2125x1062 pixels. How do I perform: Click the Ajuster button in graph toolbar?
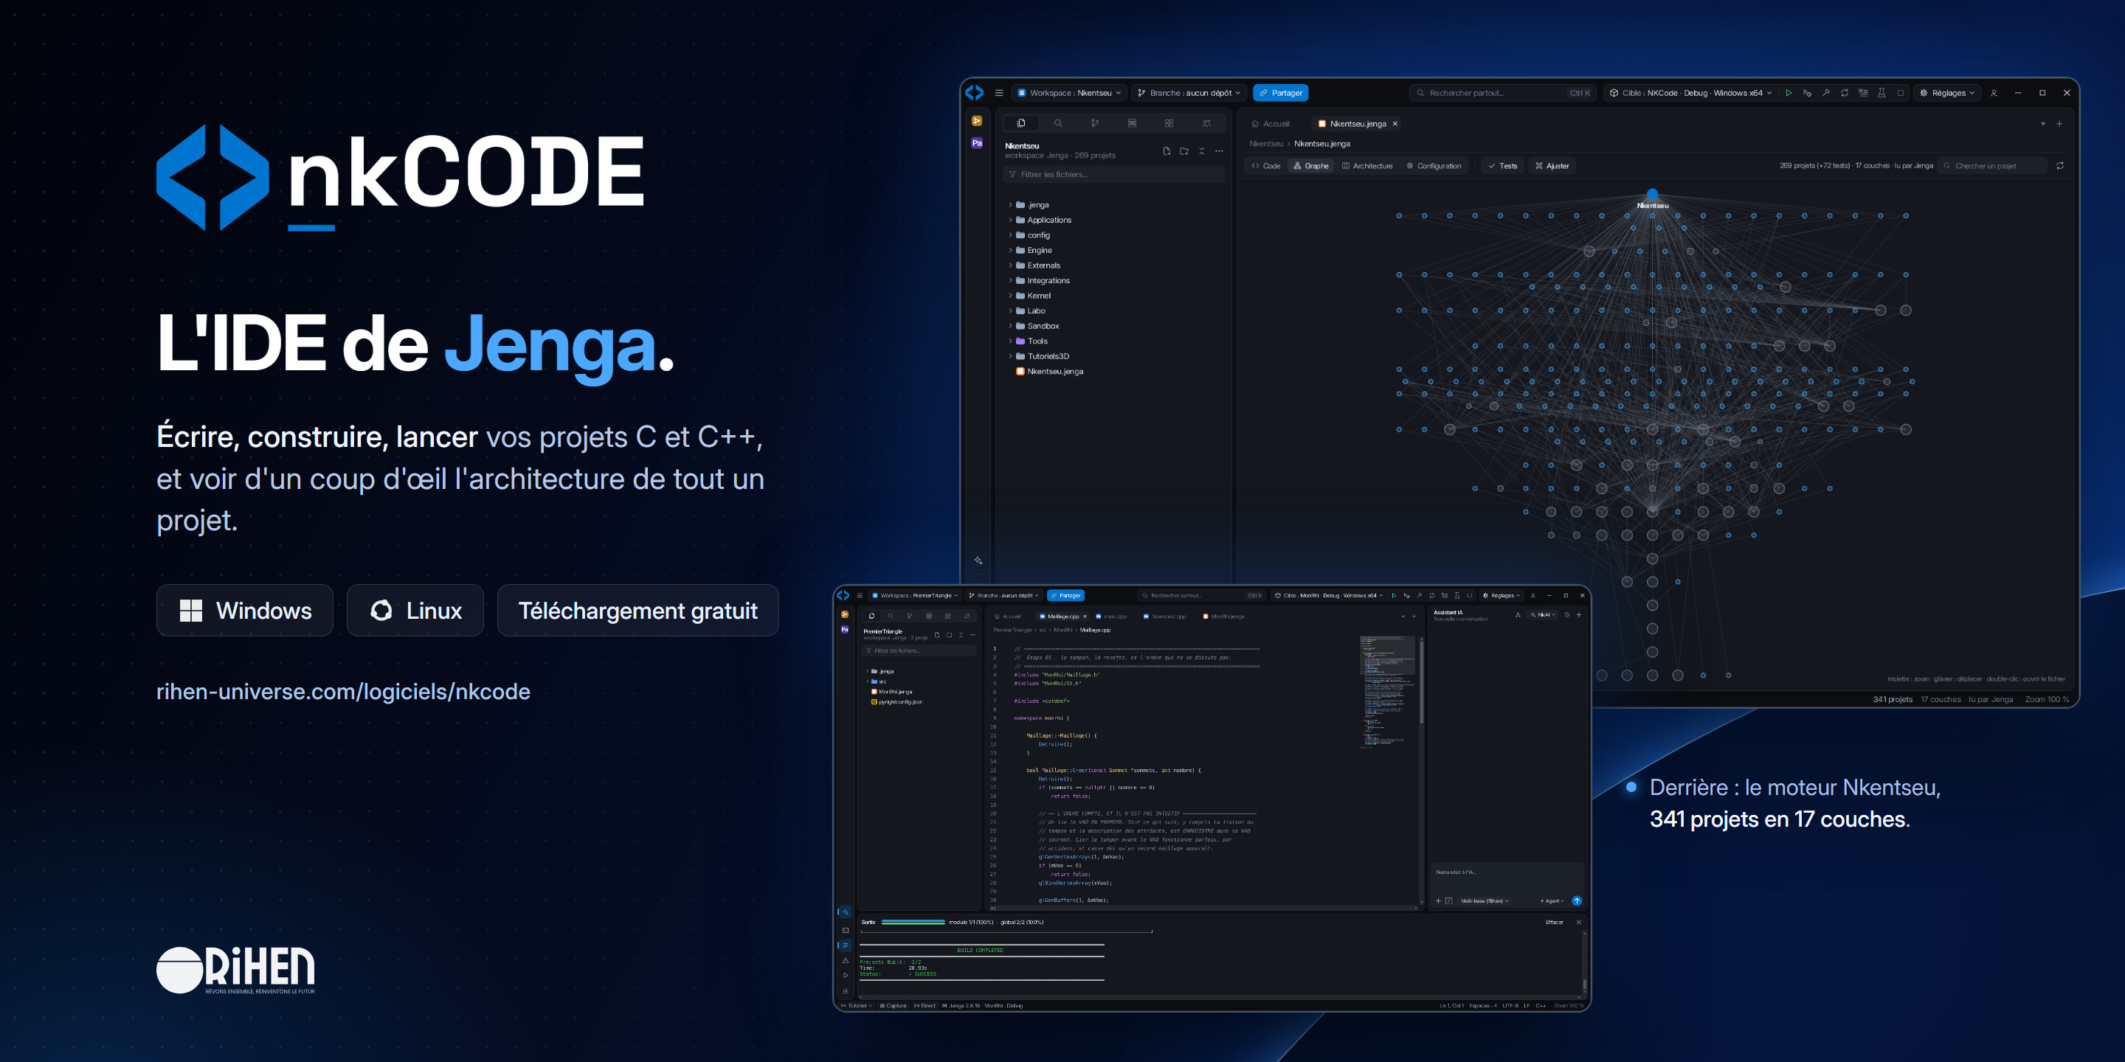coord(1552,166)
